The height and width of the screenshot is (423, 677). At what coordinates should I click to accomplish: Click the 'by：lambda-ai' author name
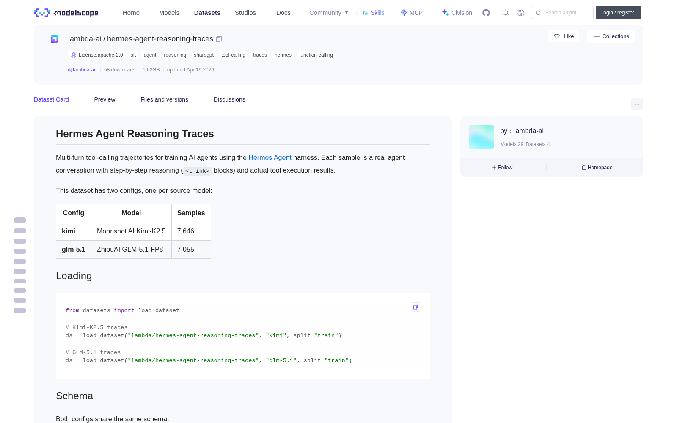point(522,131)
